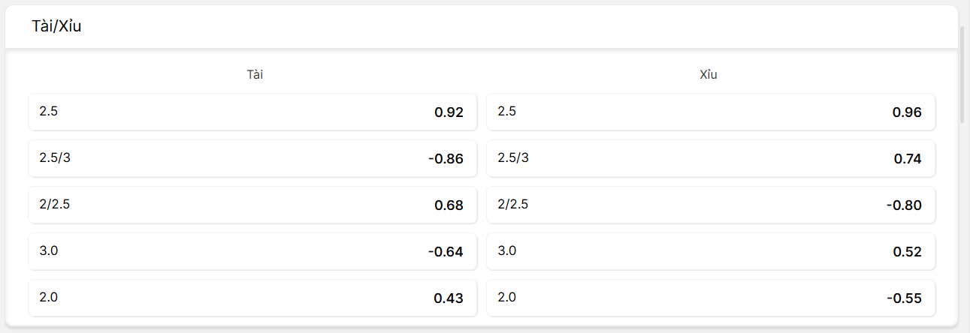Screen dimensions: 970x333
Task: Pick Tài 2.5/3 at -0.86
Action: [252, 158]
